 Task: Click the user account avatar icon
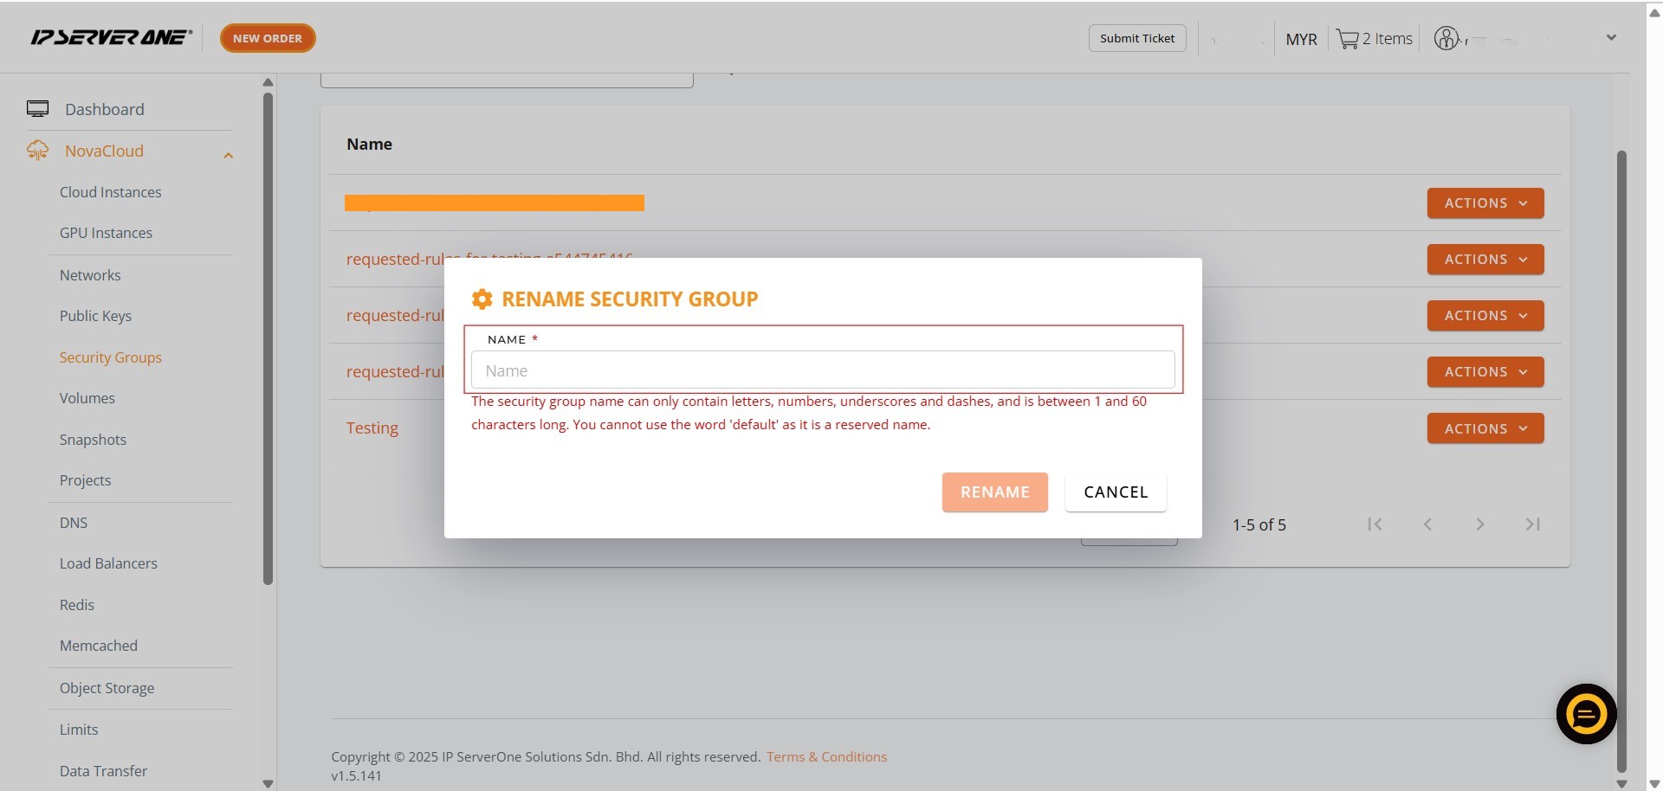pos(1446,38)
